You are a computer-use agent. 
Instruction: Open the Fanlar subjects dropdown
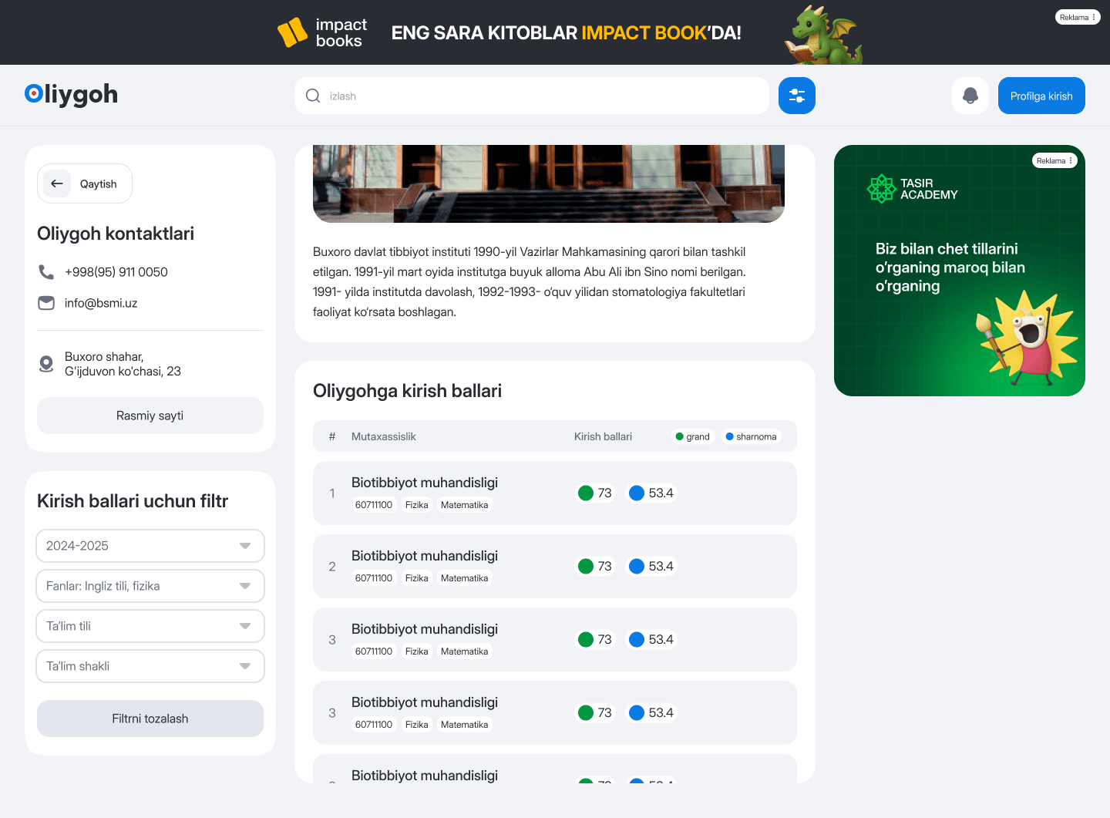(x=150, y=586)
